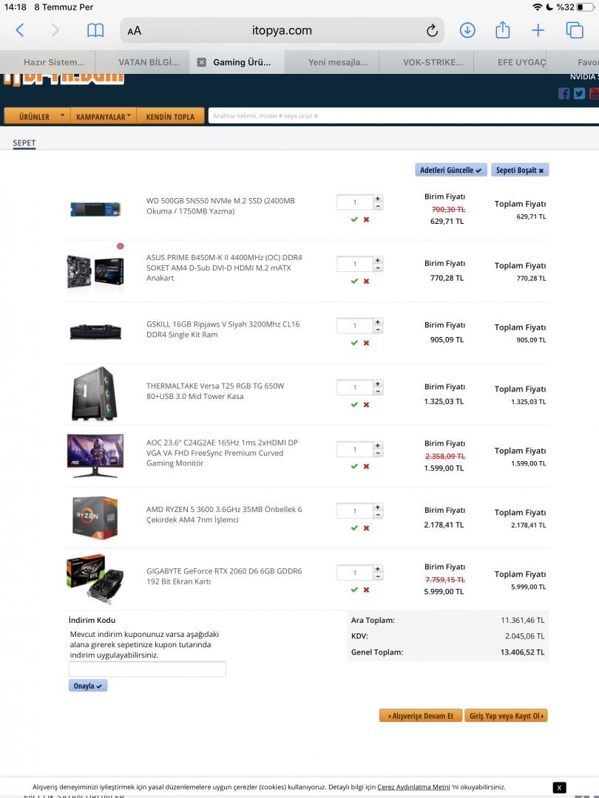Remove THERMALTAKE Versa T25 case
Image resolution: width=599 pixels, height=798 pixels.
(x=366, y=405)
